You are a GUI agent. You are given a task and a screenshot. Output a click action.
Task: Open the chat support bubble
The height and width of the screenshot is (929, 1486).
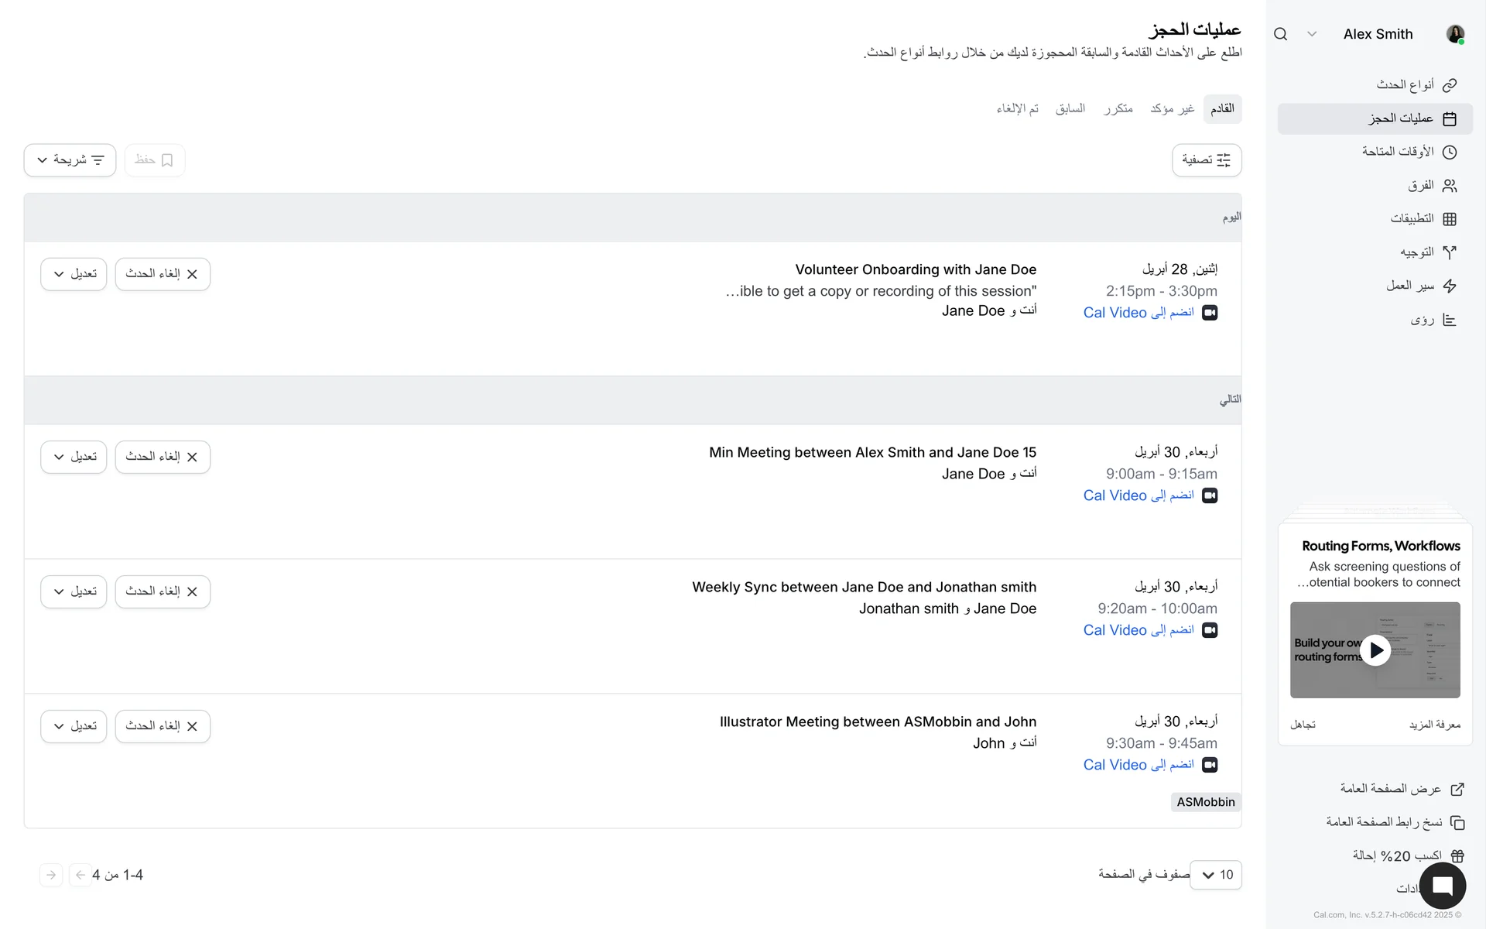1442,886
